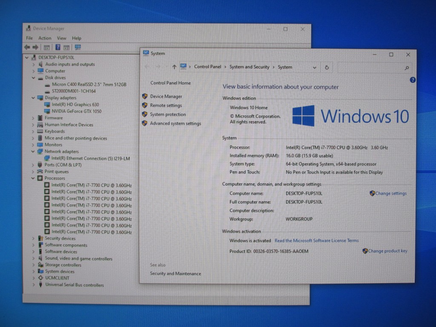This screenshot has height=327, width=436.
Task: Select the Computer category in device tree
Action: (55, 71)
